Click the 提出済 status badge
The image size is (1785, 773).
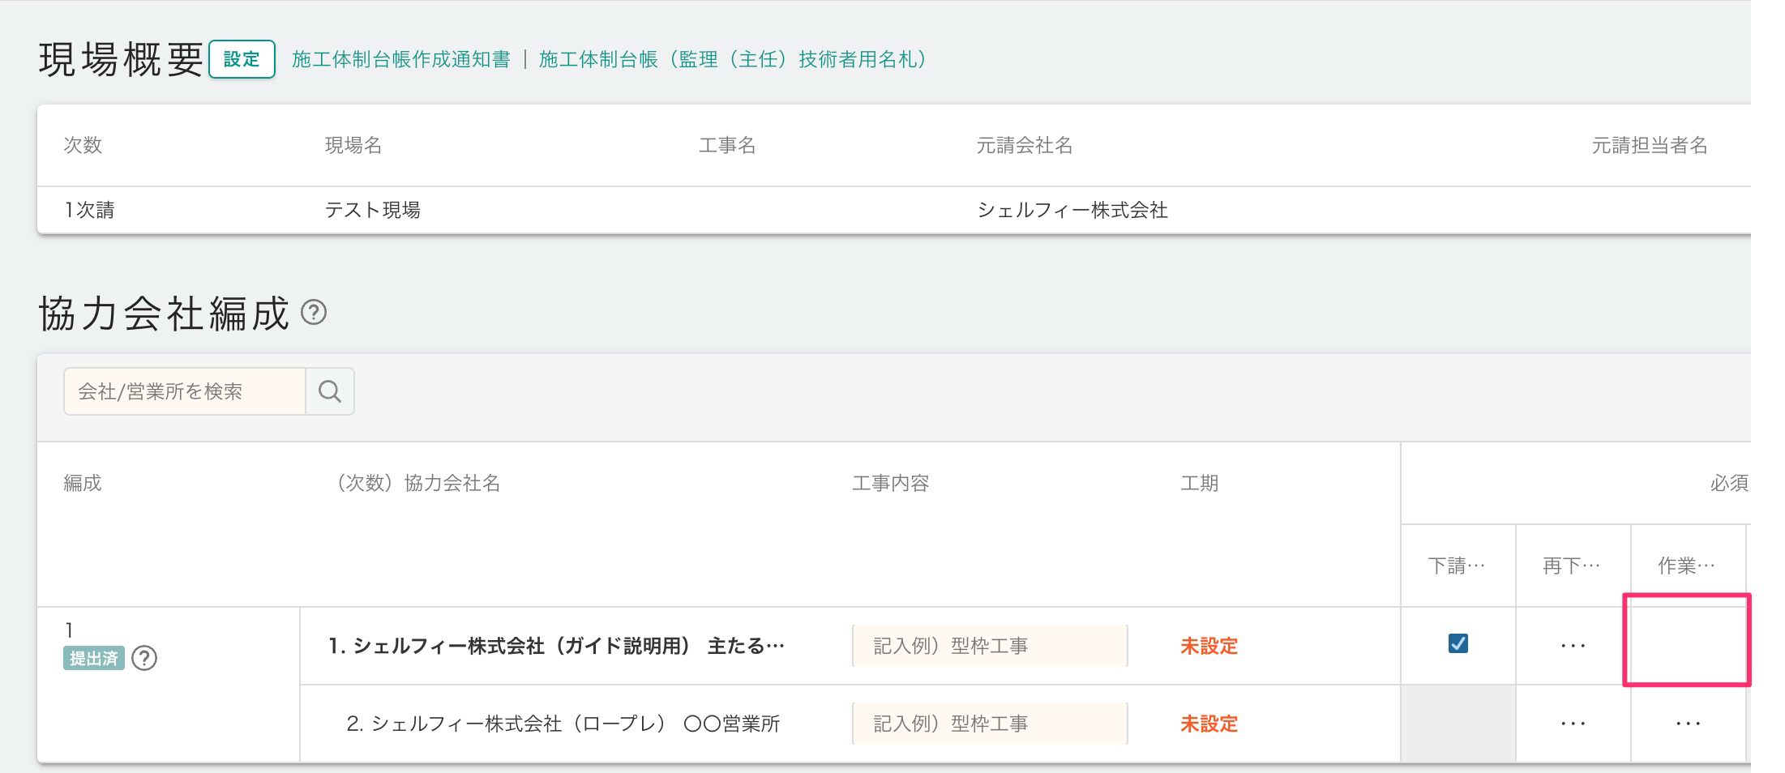coord(93,659)
